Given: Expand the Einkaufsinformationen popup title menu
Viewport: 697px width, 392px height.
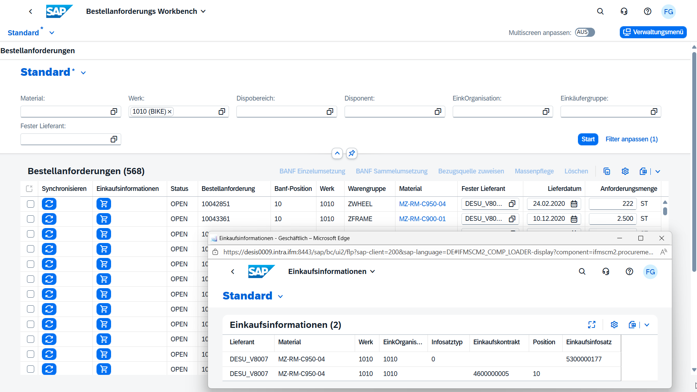Looking at the screenshot, I should 373,271.
